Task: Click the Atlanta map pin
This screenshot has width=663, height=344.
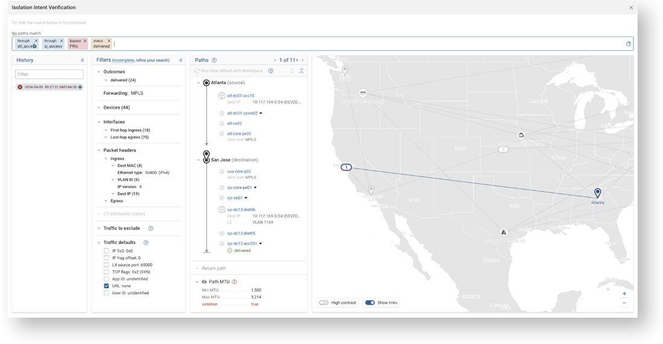Action: pos(597,192)
